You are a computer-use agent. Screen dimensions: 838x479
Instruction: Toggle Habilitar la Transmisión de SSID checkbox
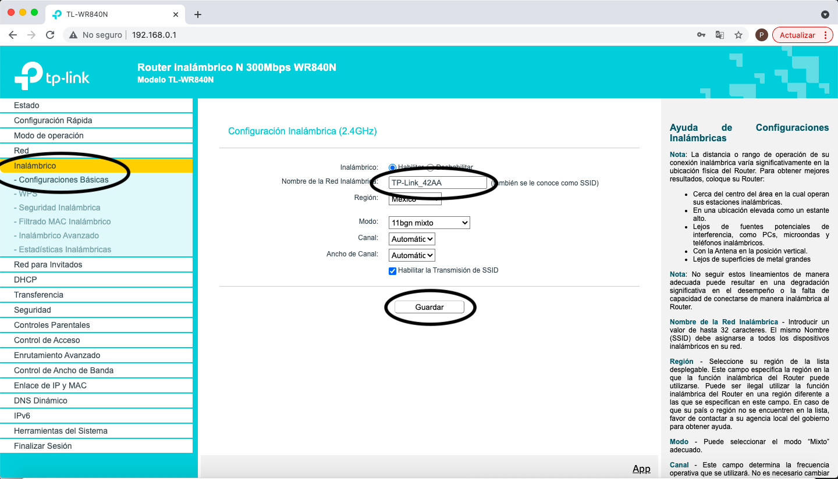(393, 271)
